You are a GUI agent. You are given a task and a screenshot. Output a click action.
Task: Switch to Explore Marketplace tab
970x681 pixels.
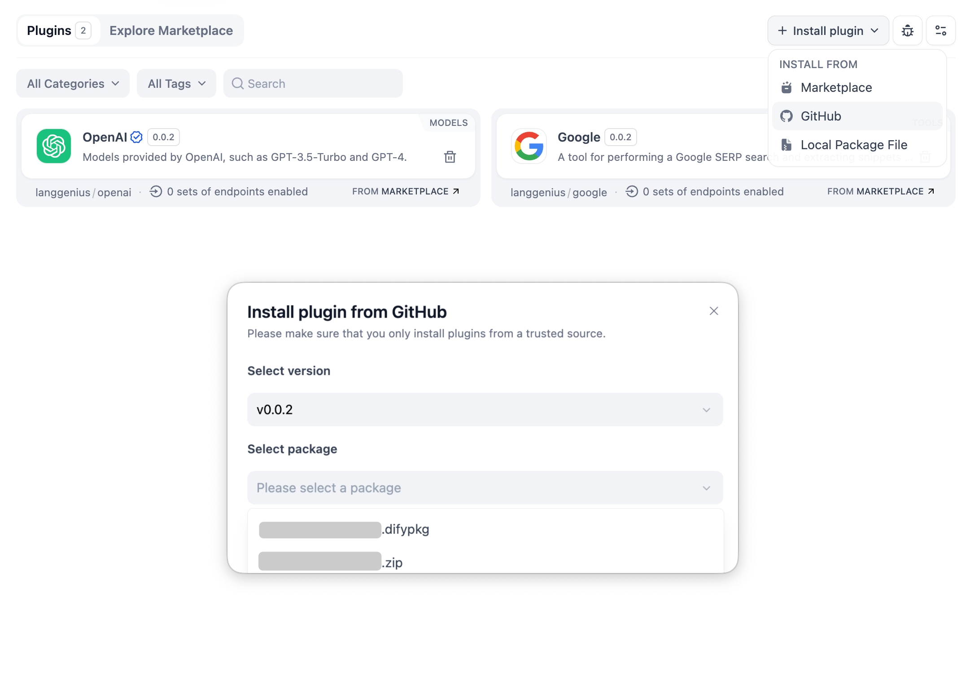[171, 30]
